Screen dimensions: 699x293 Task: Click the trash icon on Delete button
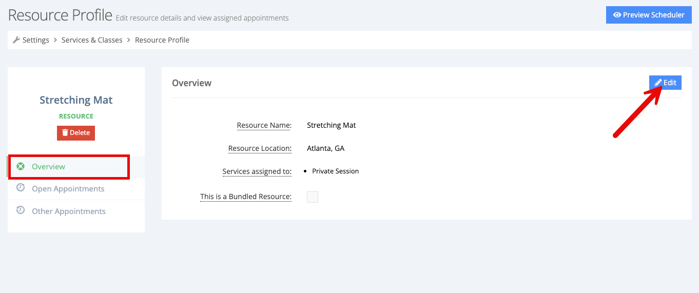pyautogui.click(x=65, y=133)
